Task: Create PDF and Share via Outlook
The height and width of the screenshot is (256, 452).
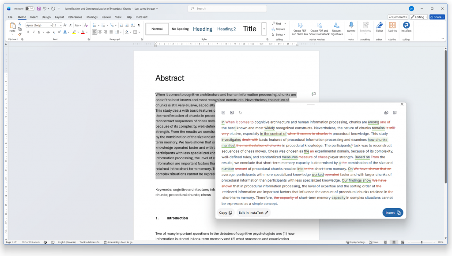Action: [x=320, y=29]
